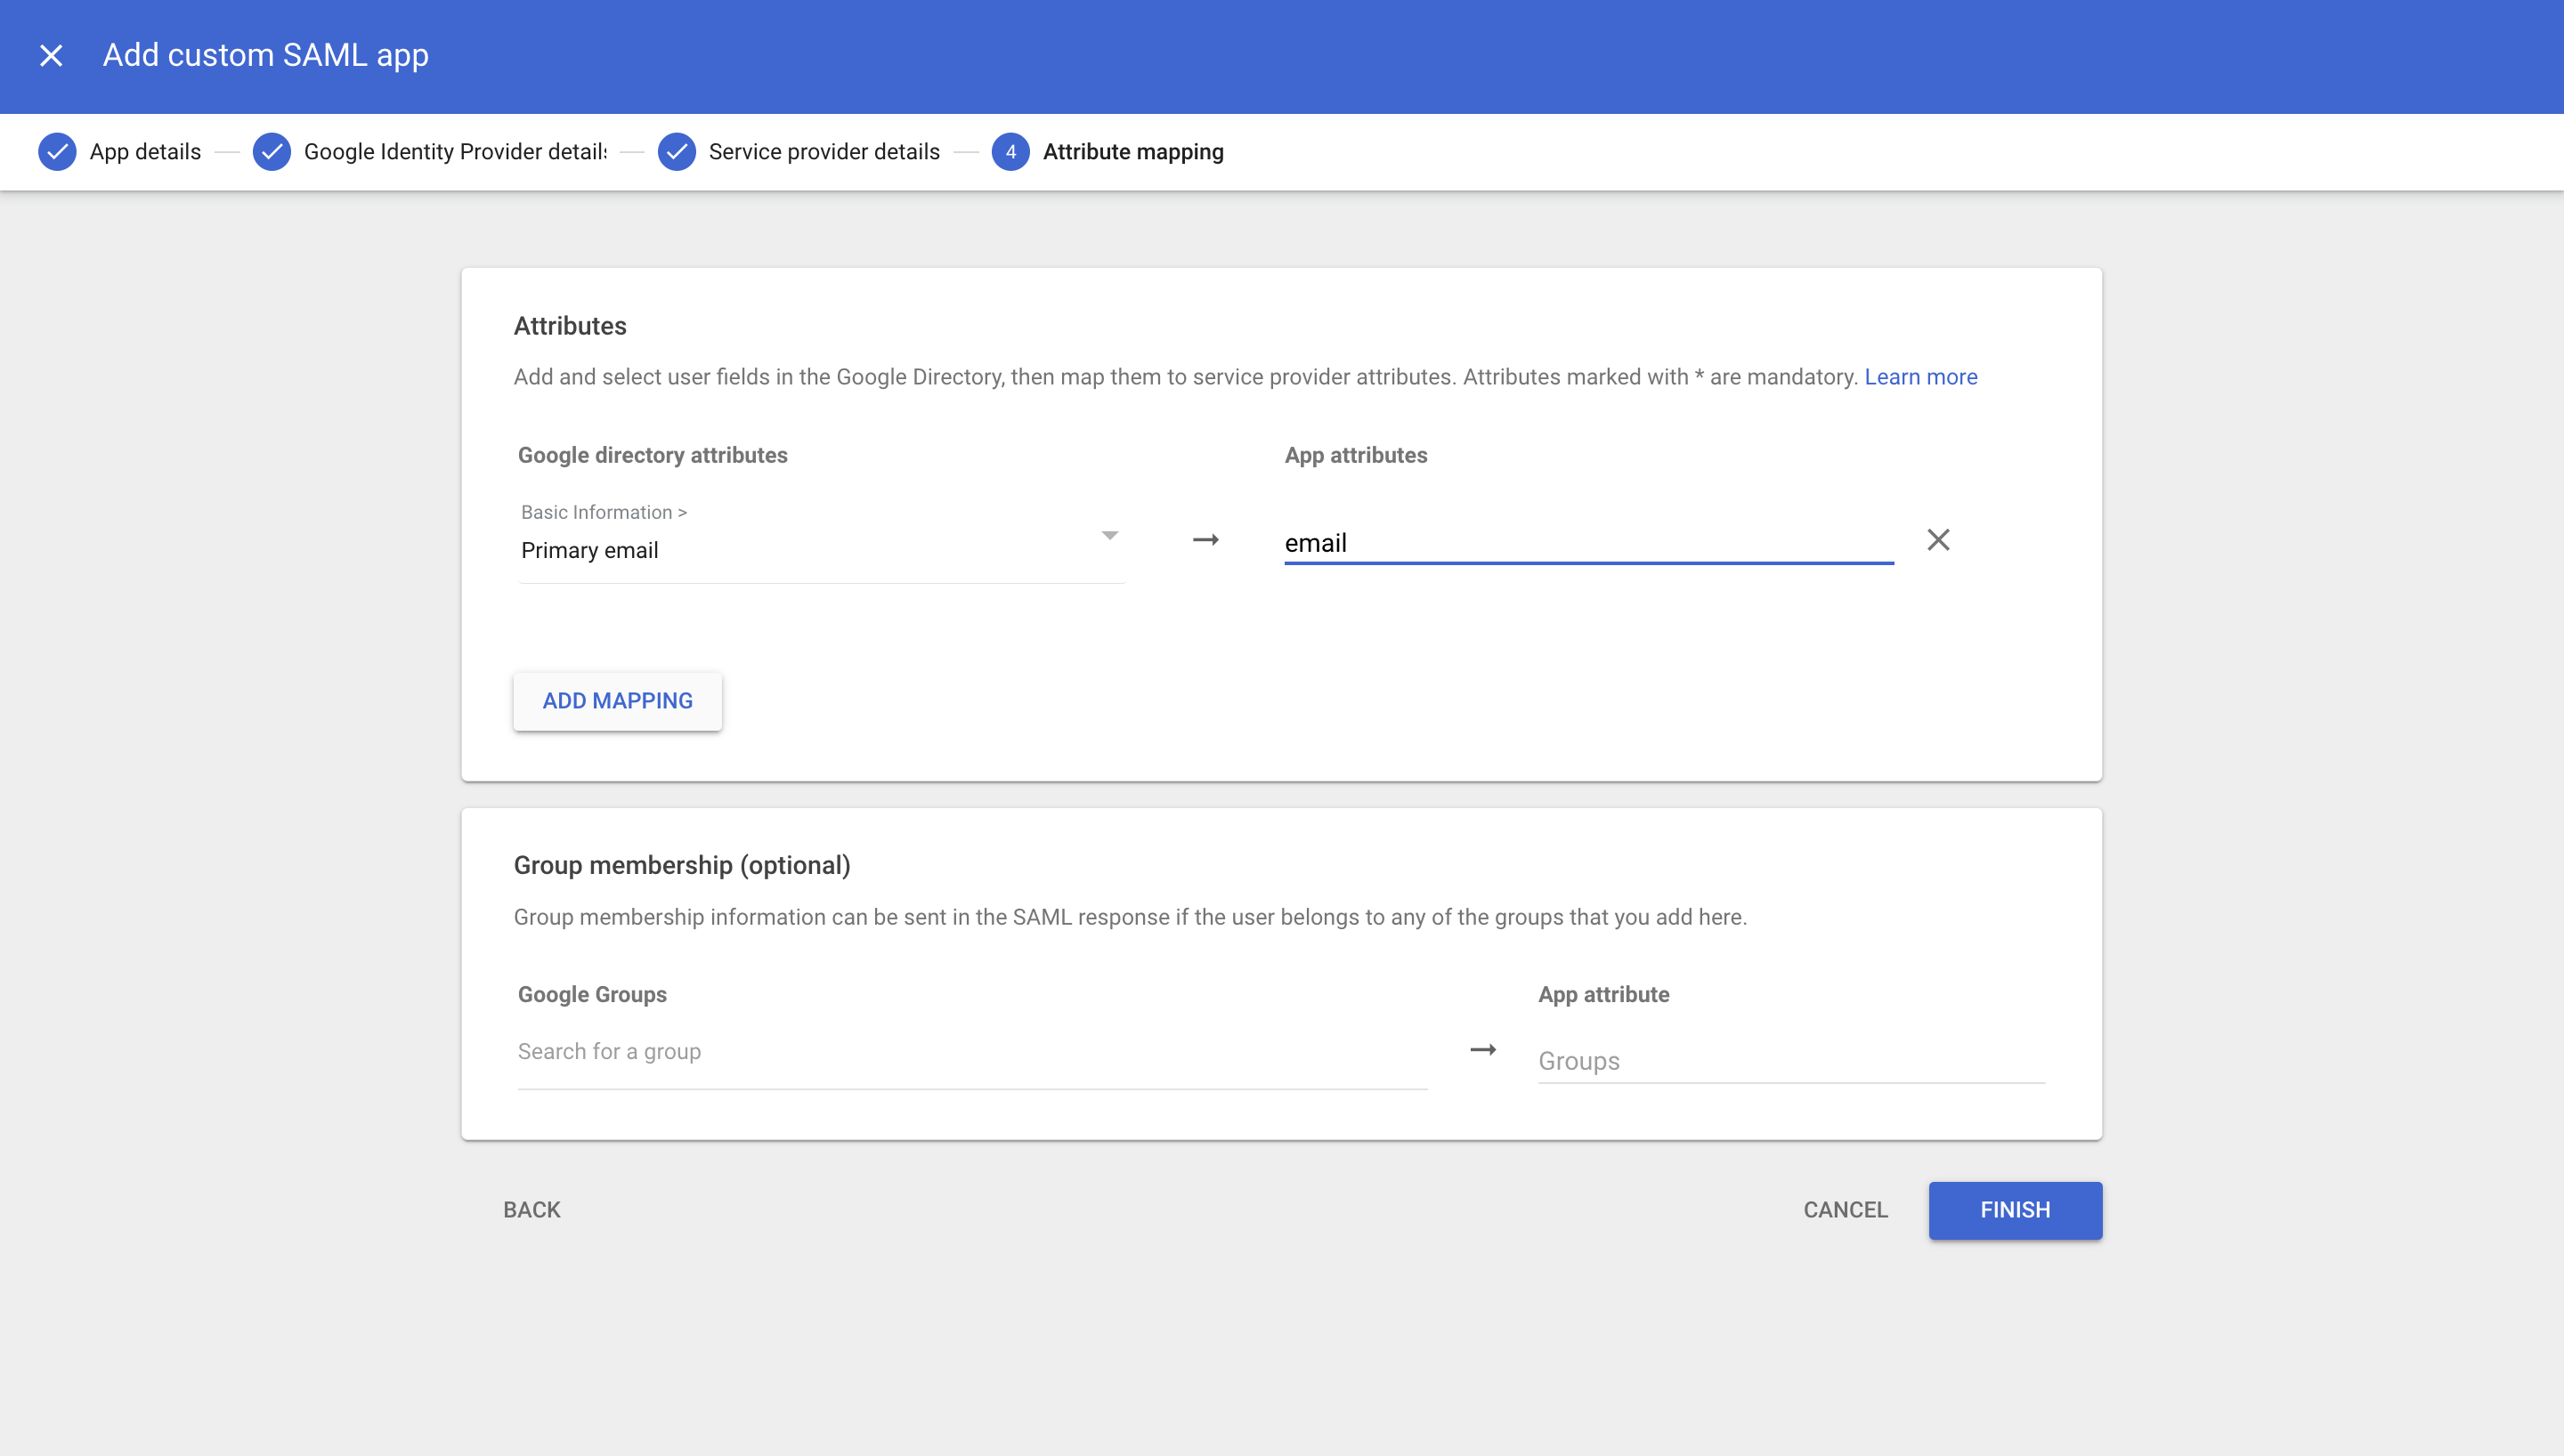This screenshot has height=1456, width=2564.
Task: Click the Search for a group field
Action: coord(972,1052)
